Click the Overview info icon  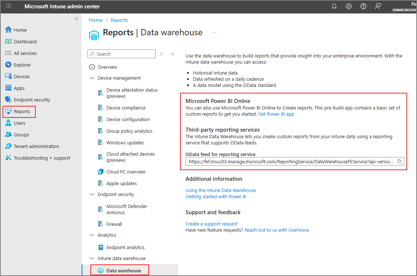pyautogui.click(x=92, y=67)
